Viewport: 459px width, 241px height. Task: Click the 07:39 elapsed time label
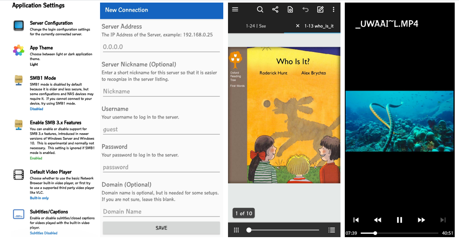[351, 233]
